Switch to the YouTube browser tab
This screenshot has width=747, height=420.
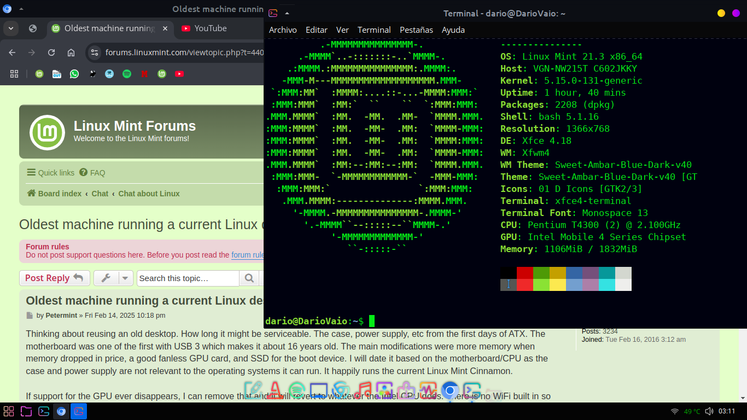[211, 28]
